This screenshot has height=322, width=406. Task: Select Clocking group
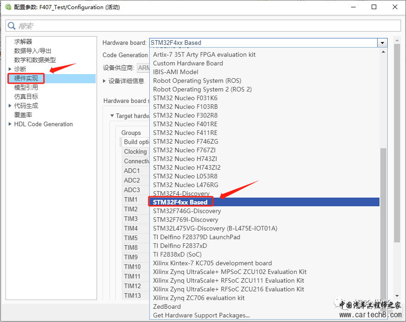point(135,151)
